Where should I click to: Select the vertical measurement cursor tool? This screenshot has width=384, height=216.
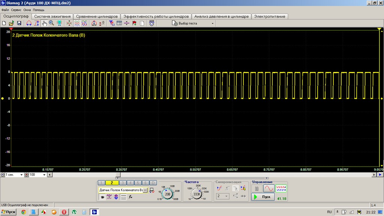36,23
